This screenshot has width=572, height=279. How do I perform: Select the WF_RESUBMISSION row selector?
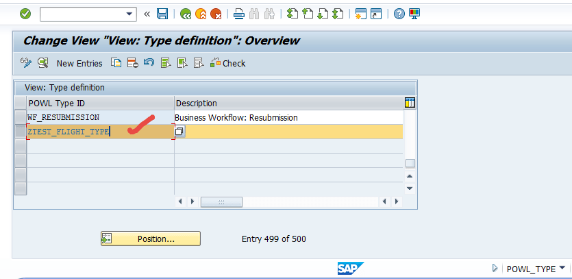pos(21,118)
